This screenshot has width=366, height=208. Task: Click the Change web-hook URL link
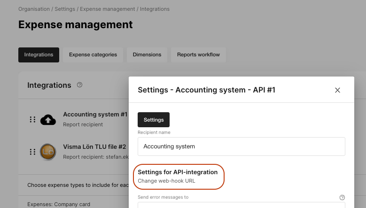point(166,181)
